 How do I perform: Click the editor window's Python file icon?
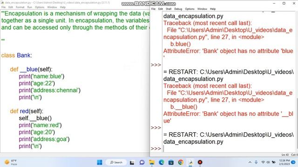(x=2, y=3)
